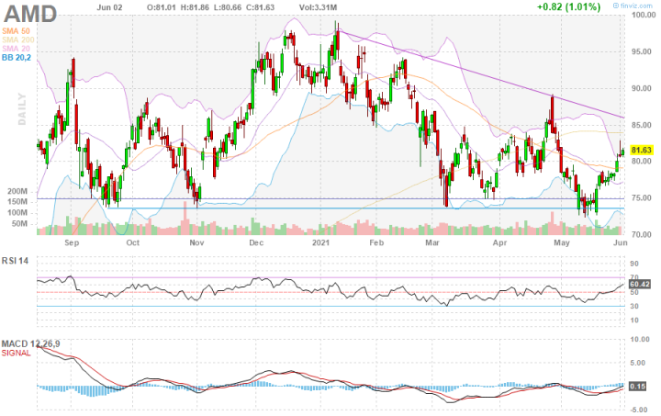Click the Jun label on time axis
Screen dimensions: 661x416
(x=621, y=242)
